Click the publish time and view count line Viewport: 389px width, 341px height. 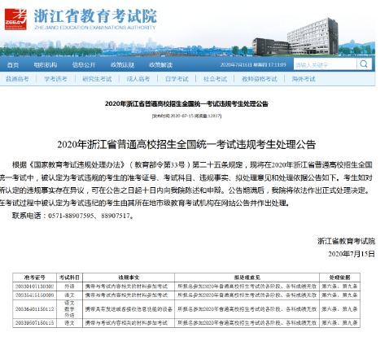click(186, 116)
